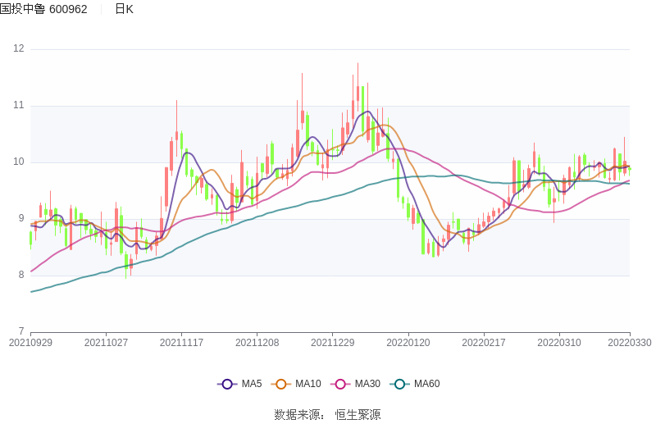Viewport: 656px width, 424px height.
Task: Click the MA60 legend text label
Action: click(x=426, y=384)
